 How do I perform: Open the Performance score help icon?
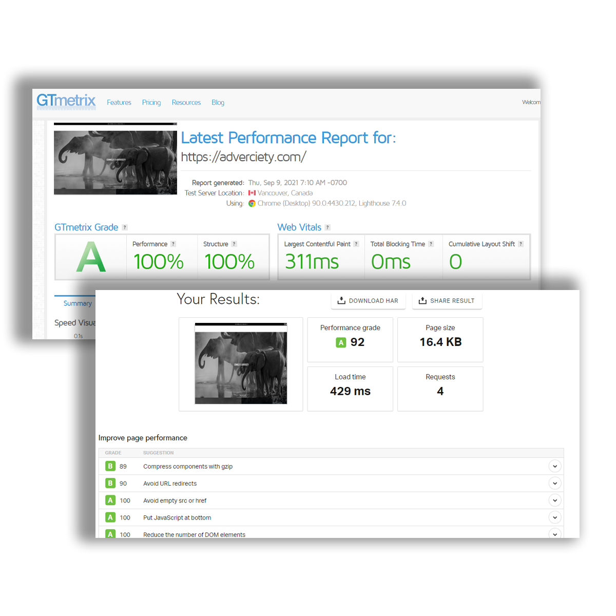tap(173, 244)
